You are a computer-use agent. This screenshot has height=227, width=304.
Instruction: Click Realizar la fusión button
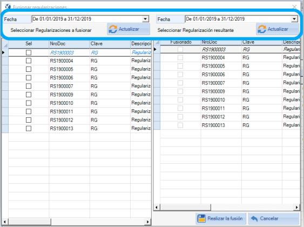221,218
